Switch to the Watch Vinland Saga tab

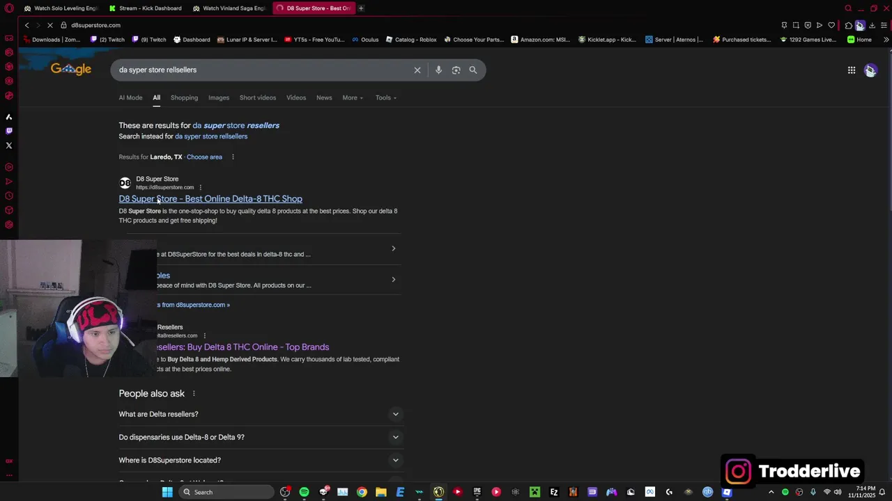(x=229, y=8)
